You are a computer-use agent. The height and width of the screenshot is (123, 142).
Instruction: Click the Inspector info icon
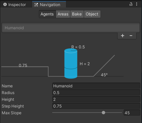tap(5, 4)
